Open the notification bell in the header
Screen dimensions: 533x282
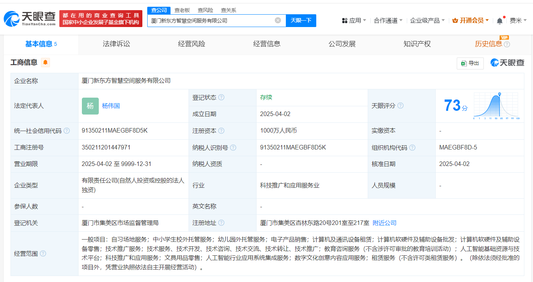(499, 21)
